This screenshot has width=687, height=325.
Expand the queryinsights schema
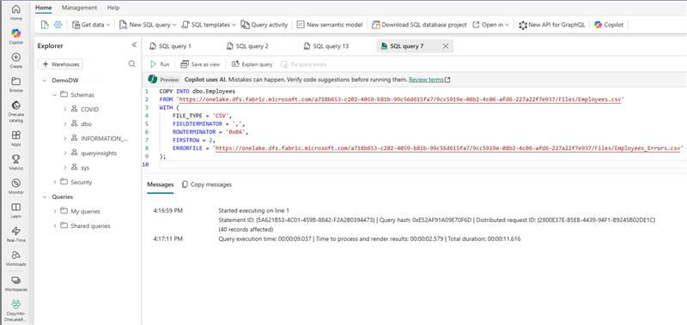(65, 153)
